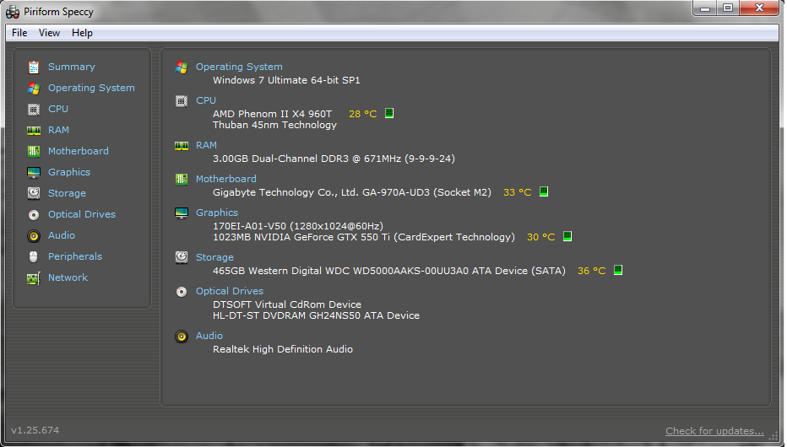Image resolution: width=787 pixels, height=447 pixels.
Task: Click the Audio speaker icon in summary panel
Action: coord(182,337)
